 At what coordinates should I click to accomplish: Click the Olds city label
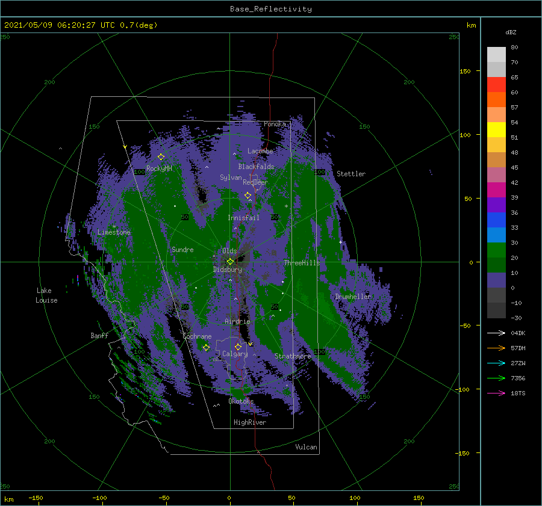click(x=229, y=251)
